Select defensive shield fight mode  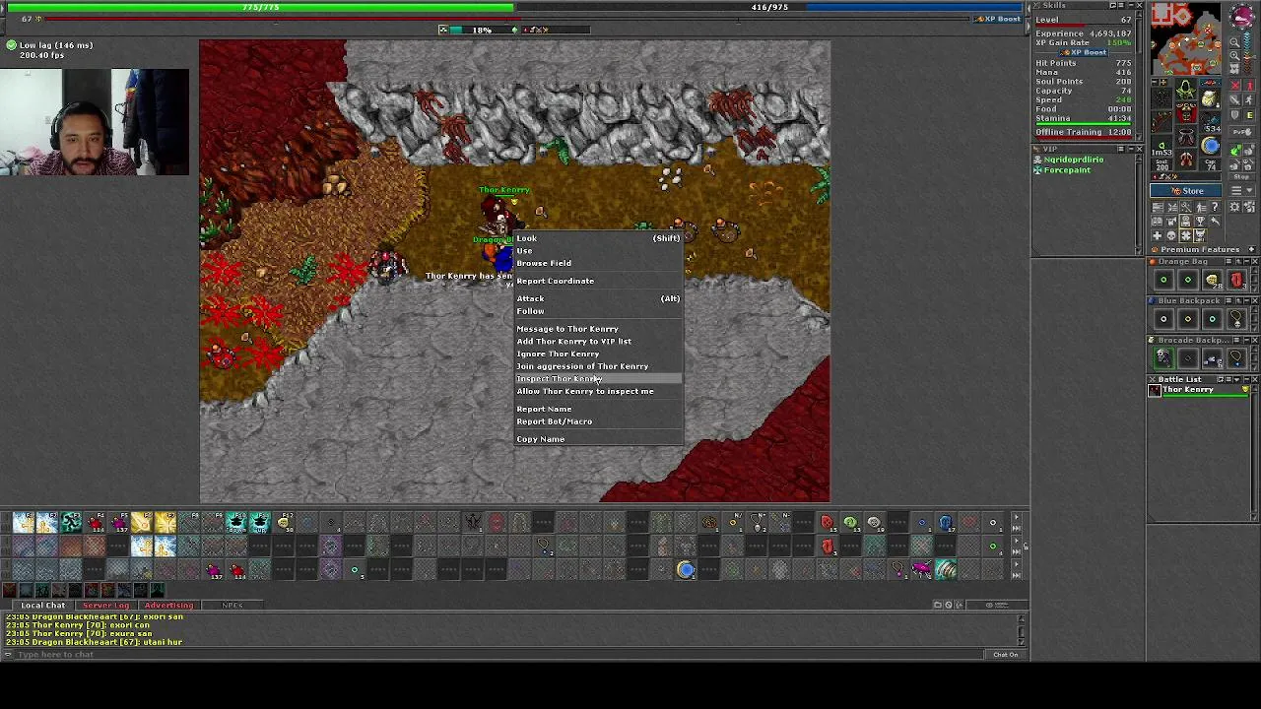1234,114
